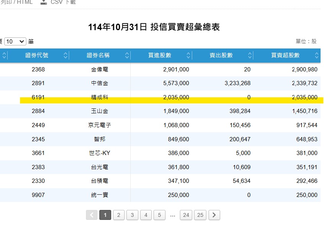Click stock code 2330 cell
This screenshot has width=324, height=226.
38,181
